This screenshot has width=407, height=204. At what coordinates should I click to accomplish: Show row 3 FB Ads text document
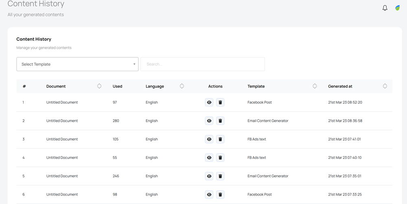[209, 139]
